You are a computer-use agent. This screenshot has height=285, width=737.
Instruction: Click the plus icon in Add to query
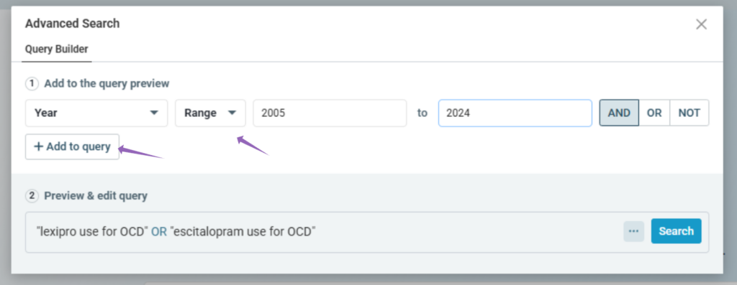pyautogui.click(x=39, y=146)
